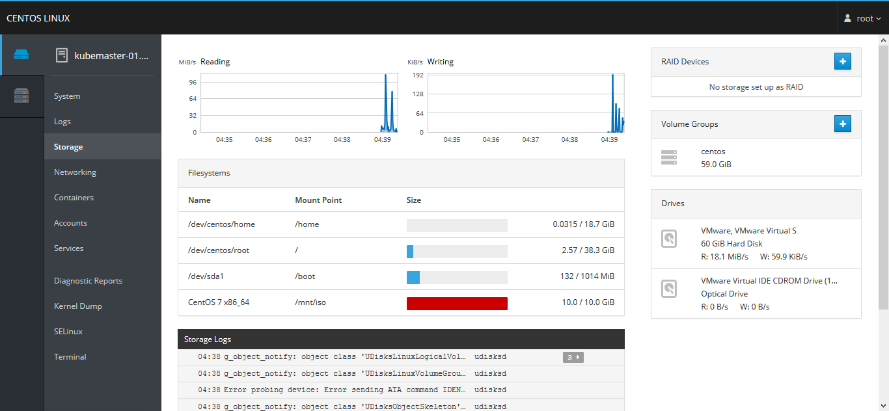Click the user avatar icon beside root
Image resolution: width=889 pixels, height=411 pixels.
847,18
